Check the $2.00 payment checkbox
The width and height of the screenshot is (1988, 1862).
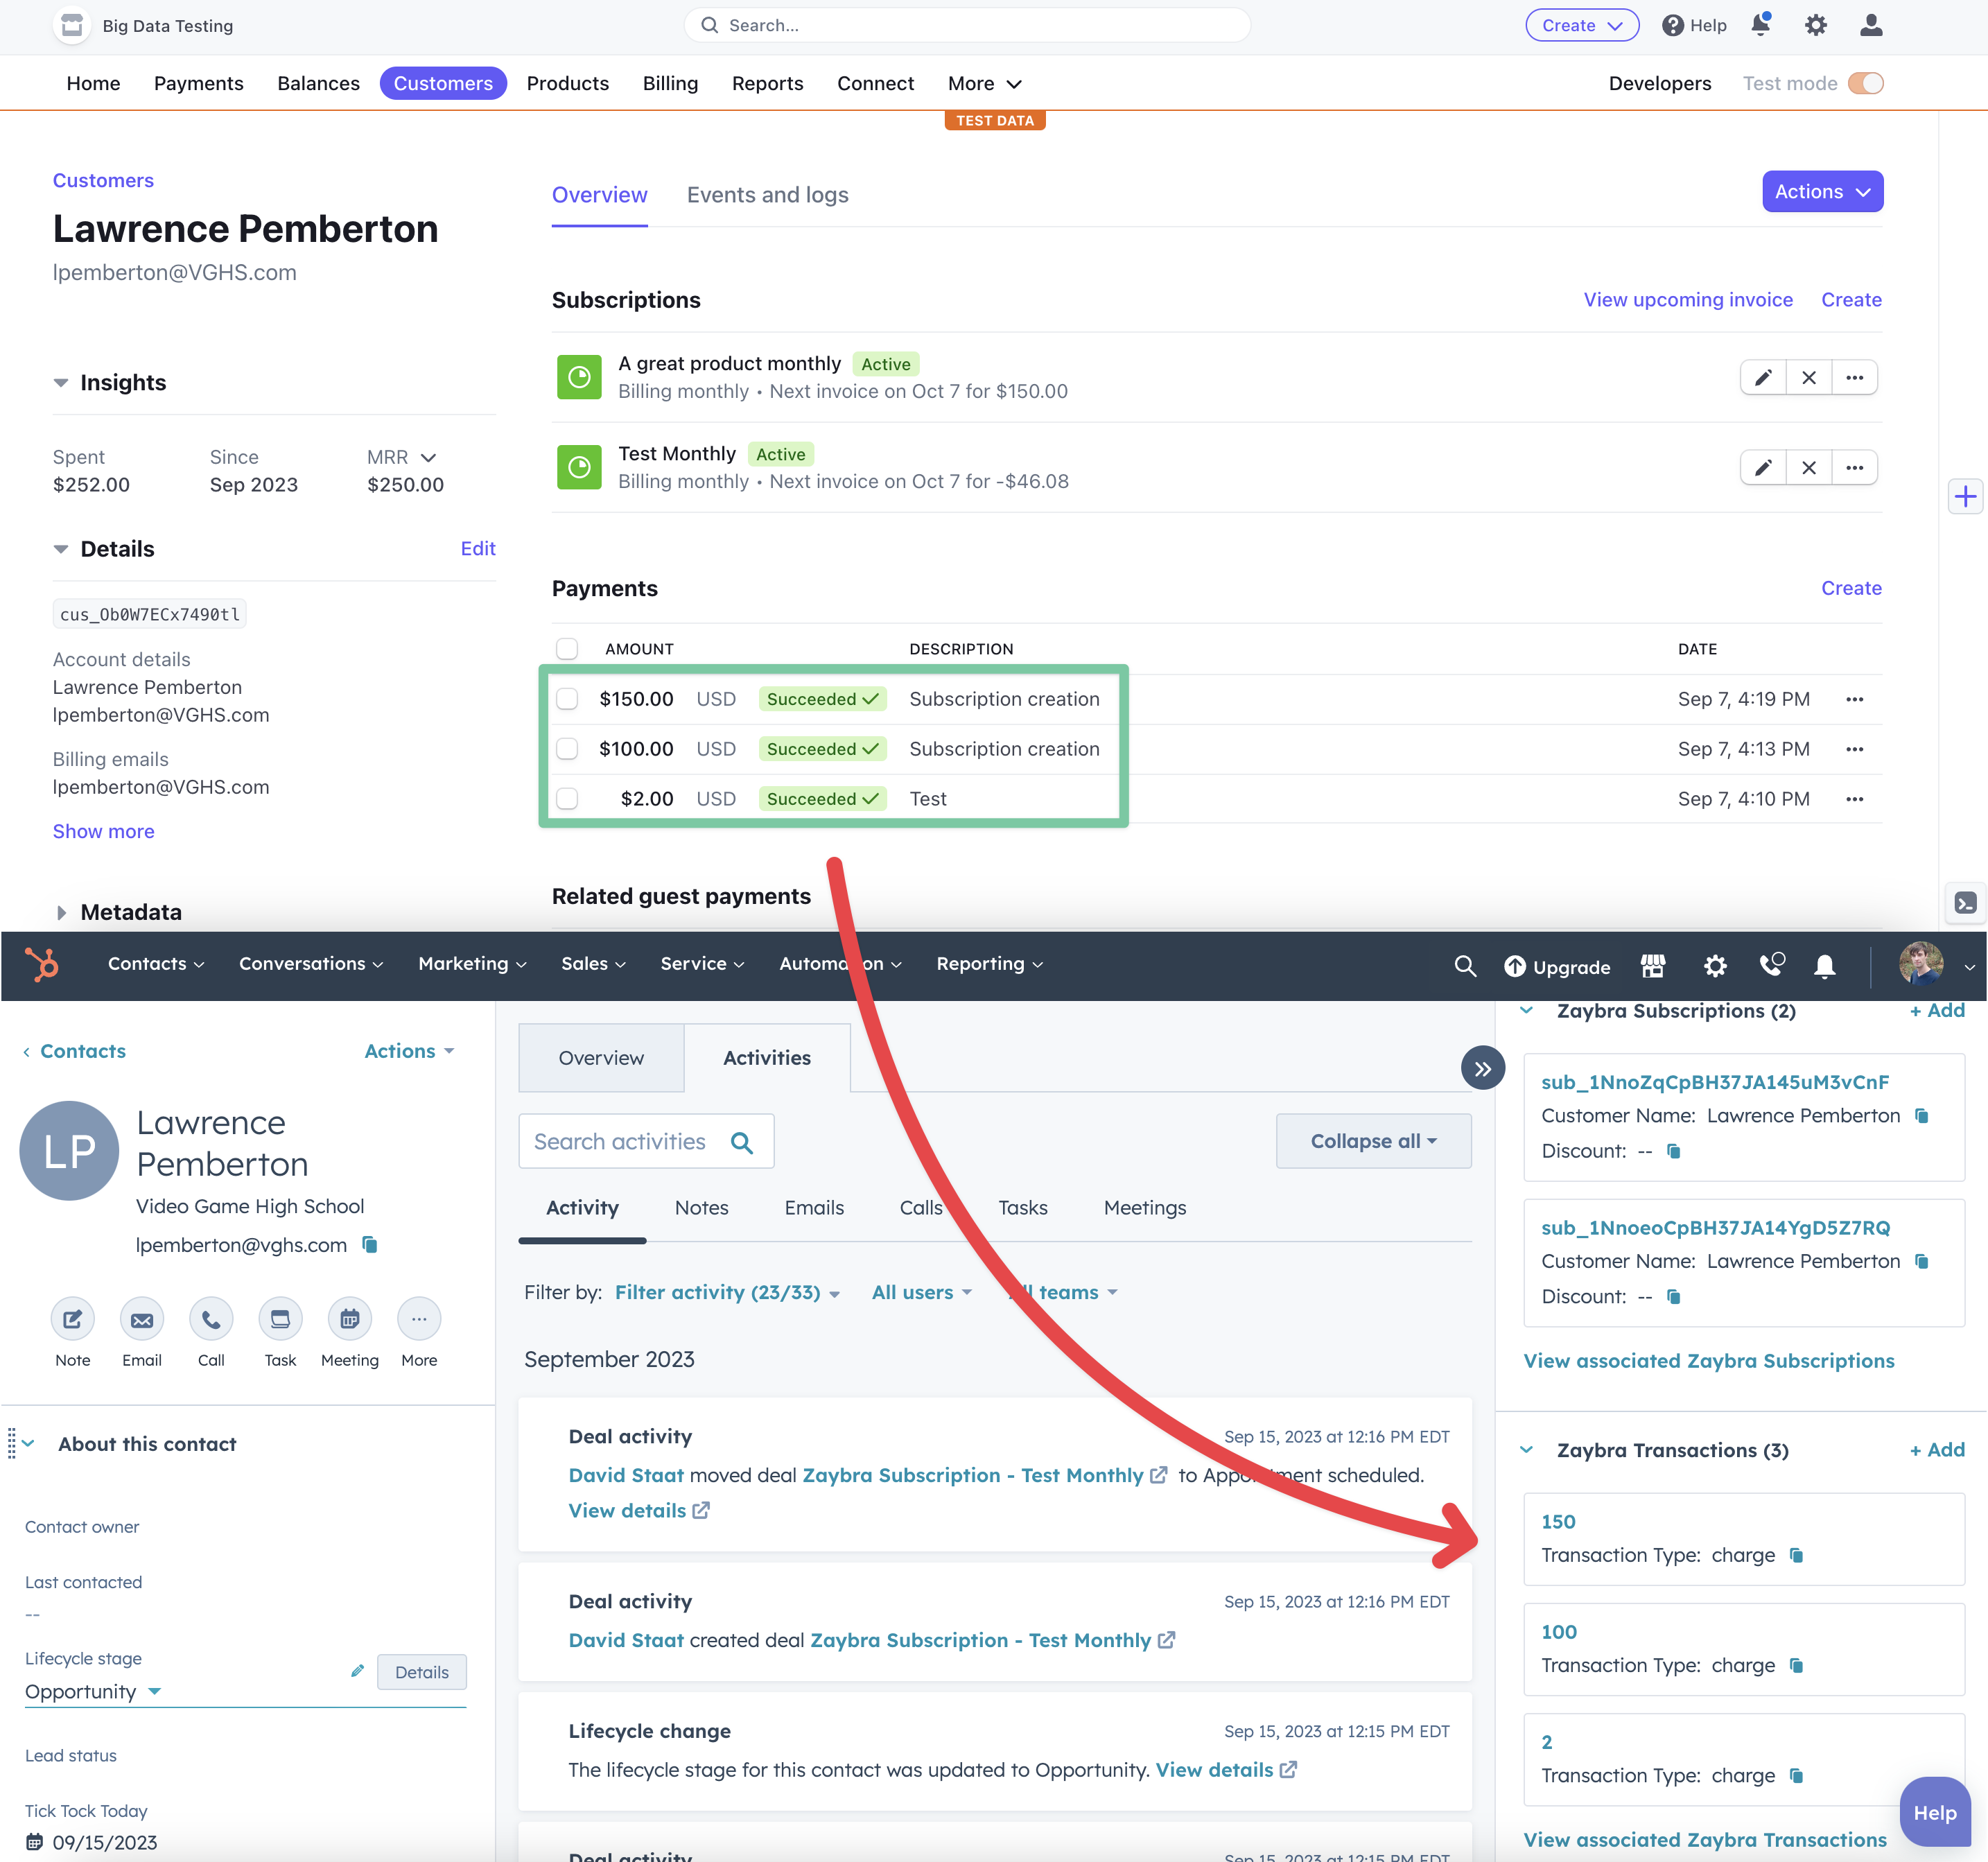tap(567, 799)
